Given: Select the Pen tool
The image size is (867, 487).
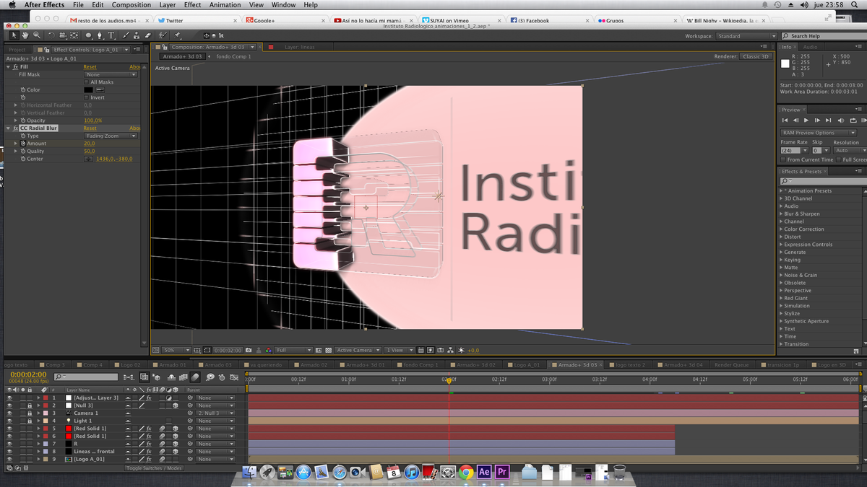Looking at the screenshot, I should pyautogui.click(x=99, y=35).
